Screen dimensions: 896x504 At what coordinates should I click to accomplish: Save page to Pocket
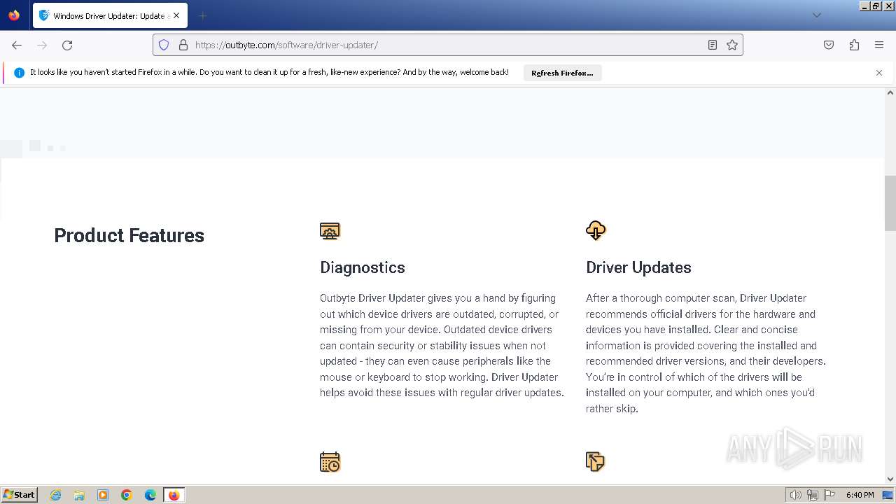click(829, 45)
